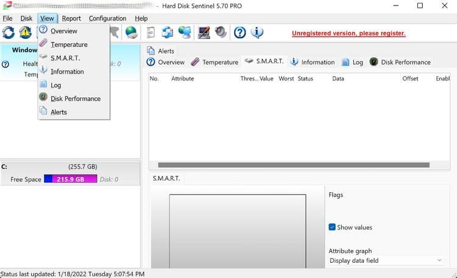Click the Refresh toolbar icon
The width and height of the screenshot is (457, 278).
pyautogui.click(x=9, y=33)
